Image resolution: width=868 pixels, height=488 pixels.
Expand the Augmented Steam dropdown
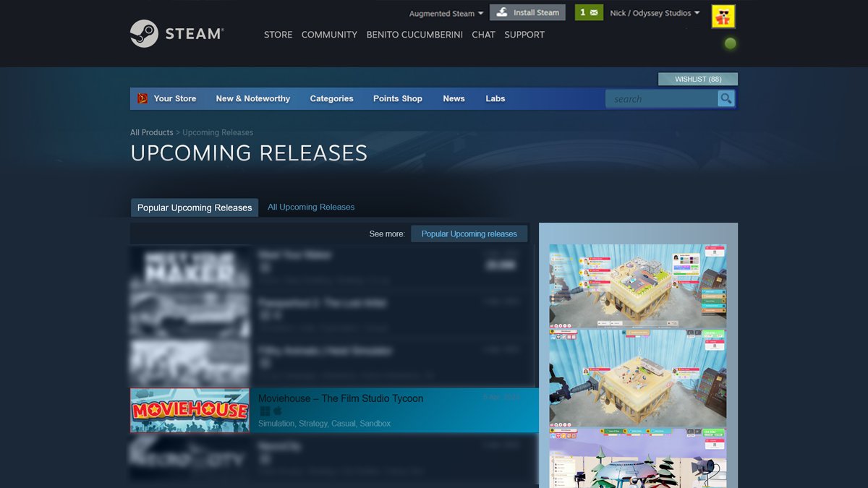click(446, 13)
